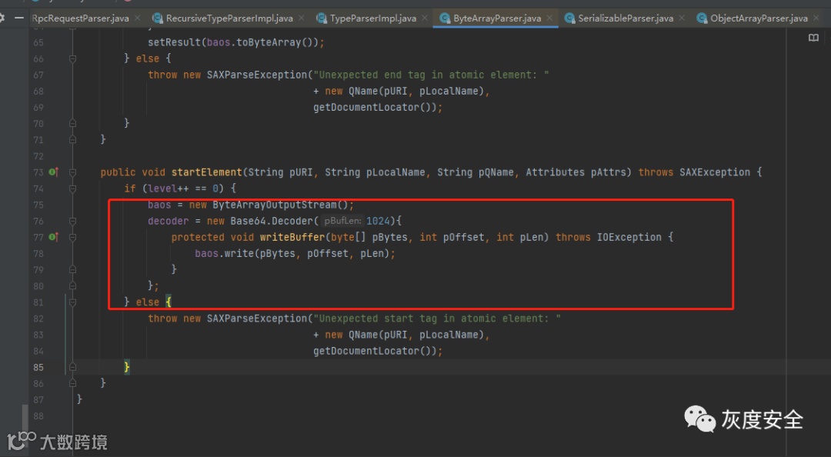
Task: Click the class icon on ByteArrayParser.java tab
Action: click(445, 18)
